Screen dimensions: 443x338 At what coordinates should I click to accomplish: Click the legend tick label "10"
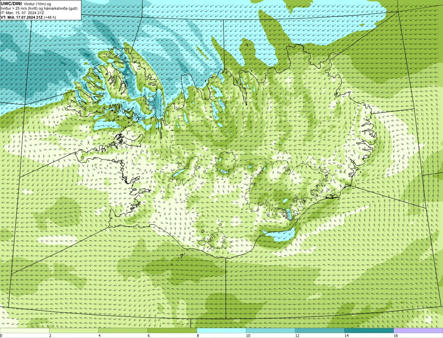pos(248,336)
